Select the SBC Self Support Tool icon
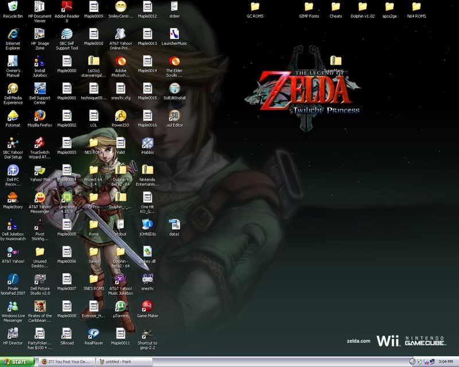Screen dimensions: 459x367 [67, 34]
